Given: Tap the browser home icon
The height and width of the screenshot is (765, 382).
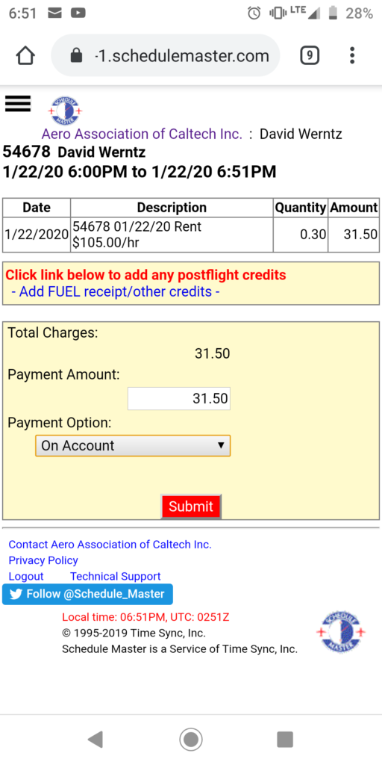Looking at the screenshot, I should pos(25,55).
